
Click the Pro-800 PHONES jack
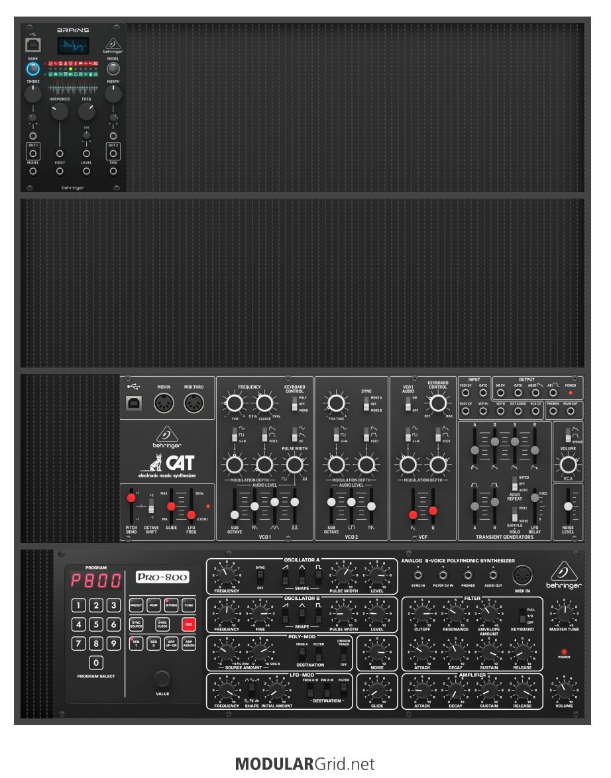[468, 575]
